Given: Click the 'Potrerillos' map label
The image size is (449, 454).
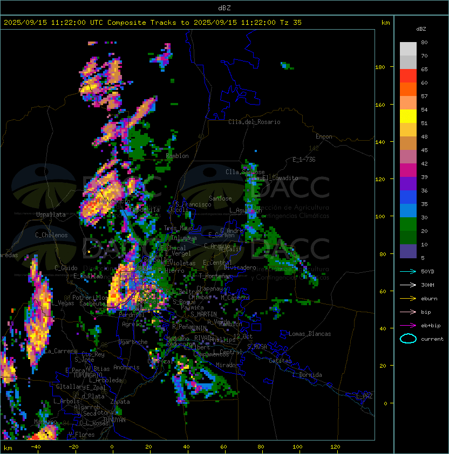Looking at the screenshot, I should click(x=90, y=298).
